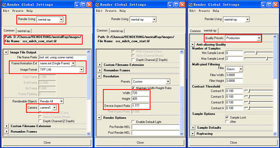Click Filter Height field
The width and height of the screenshot is (280, 148).
coord(234,81)
